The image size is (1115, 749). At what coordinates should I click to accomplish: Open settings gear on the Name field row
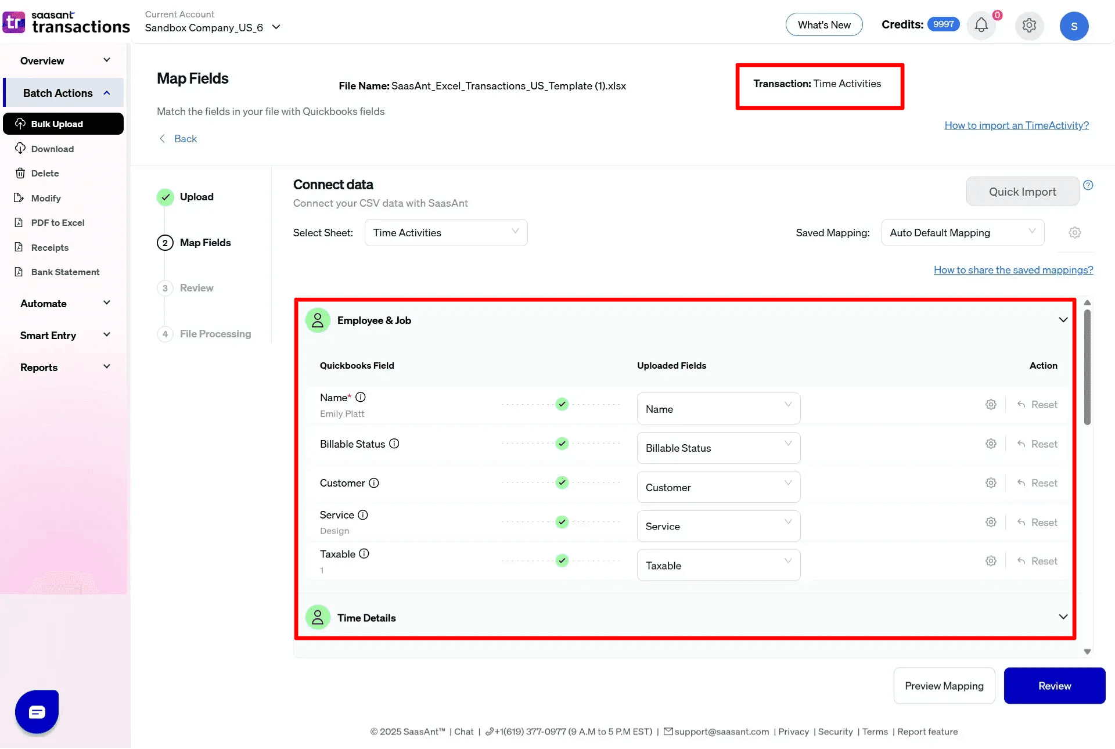(991, 405)
